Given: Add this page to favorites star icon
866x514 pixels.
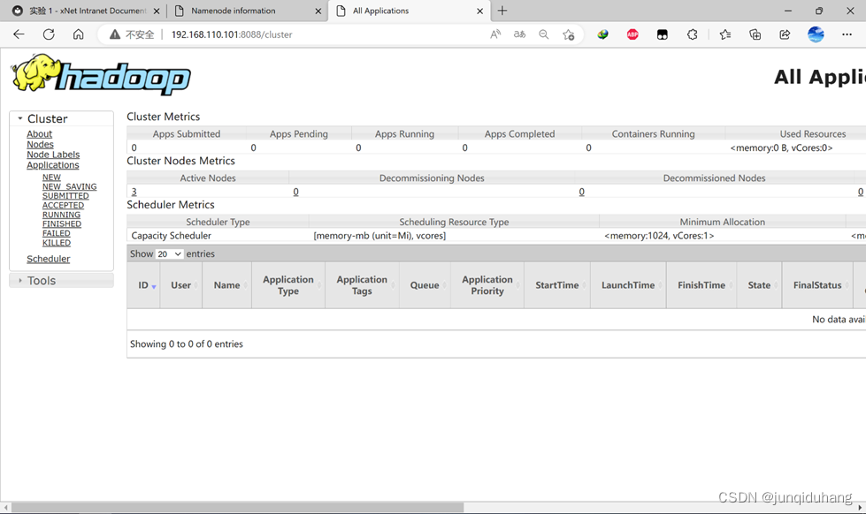Looking at the screenshot, I should 568,34.
